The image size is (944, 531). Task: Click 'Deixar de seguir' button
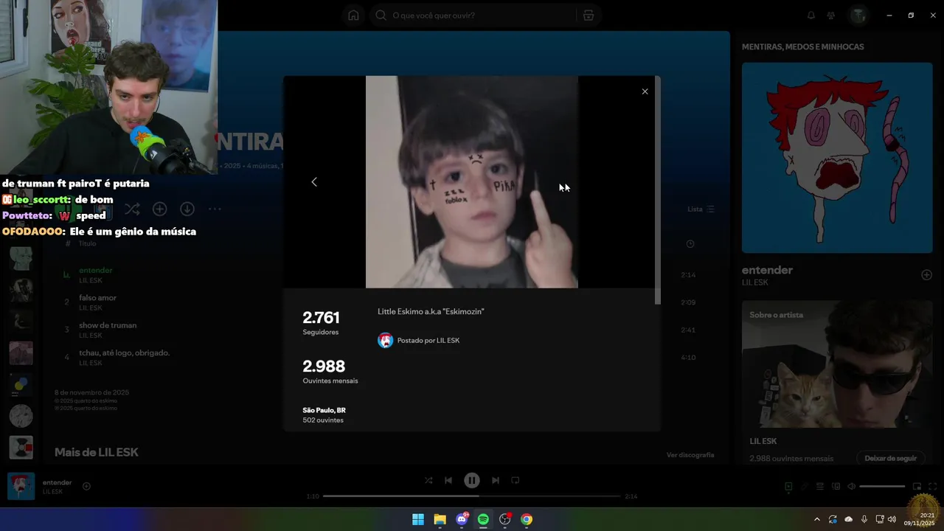tap(890, 458)
